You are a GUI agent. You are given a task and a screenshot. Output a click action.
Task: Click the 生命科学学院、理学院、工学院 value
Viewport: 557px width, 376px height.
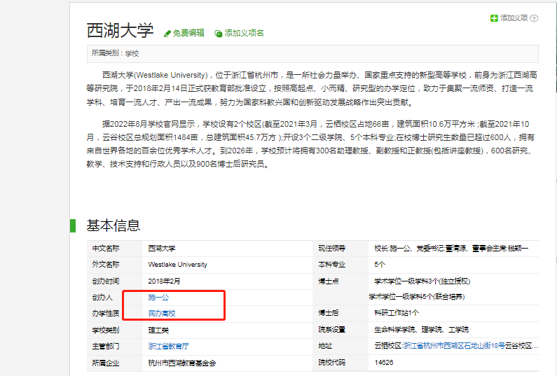422,330
